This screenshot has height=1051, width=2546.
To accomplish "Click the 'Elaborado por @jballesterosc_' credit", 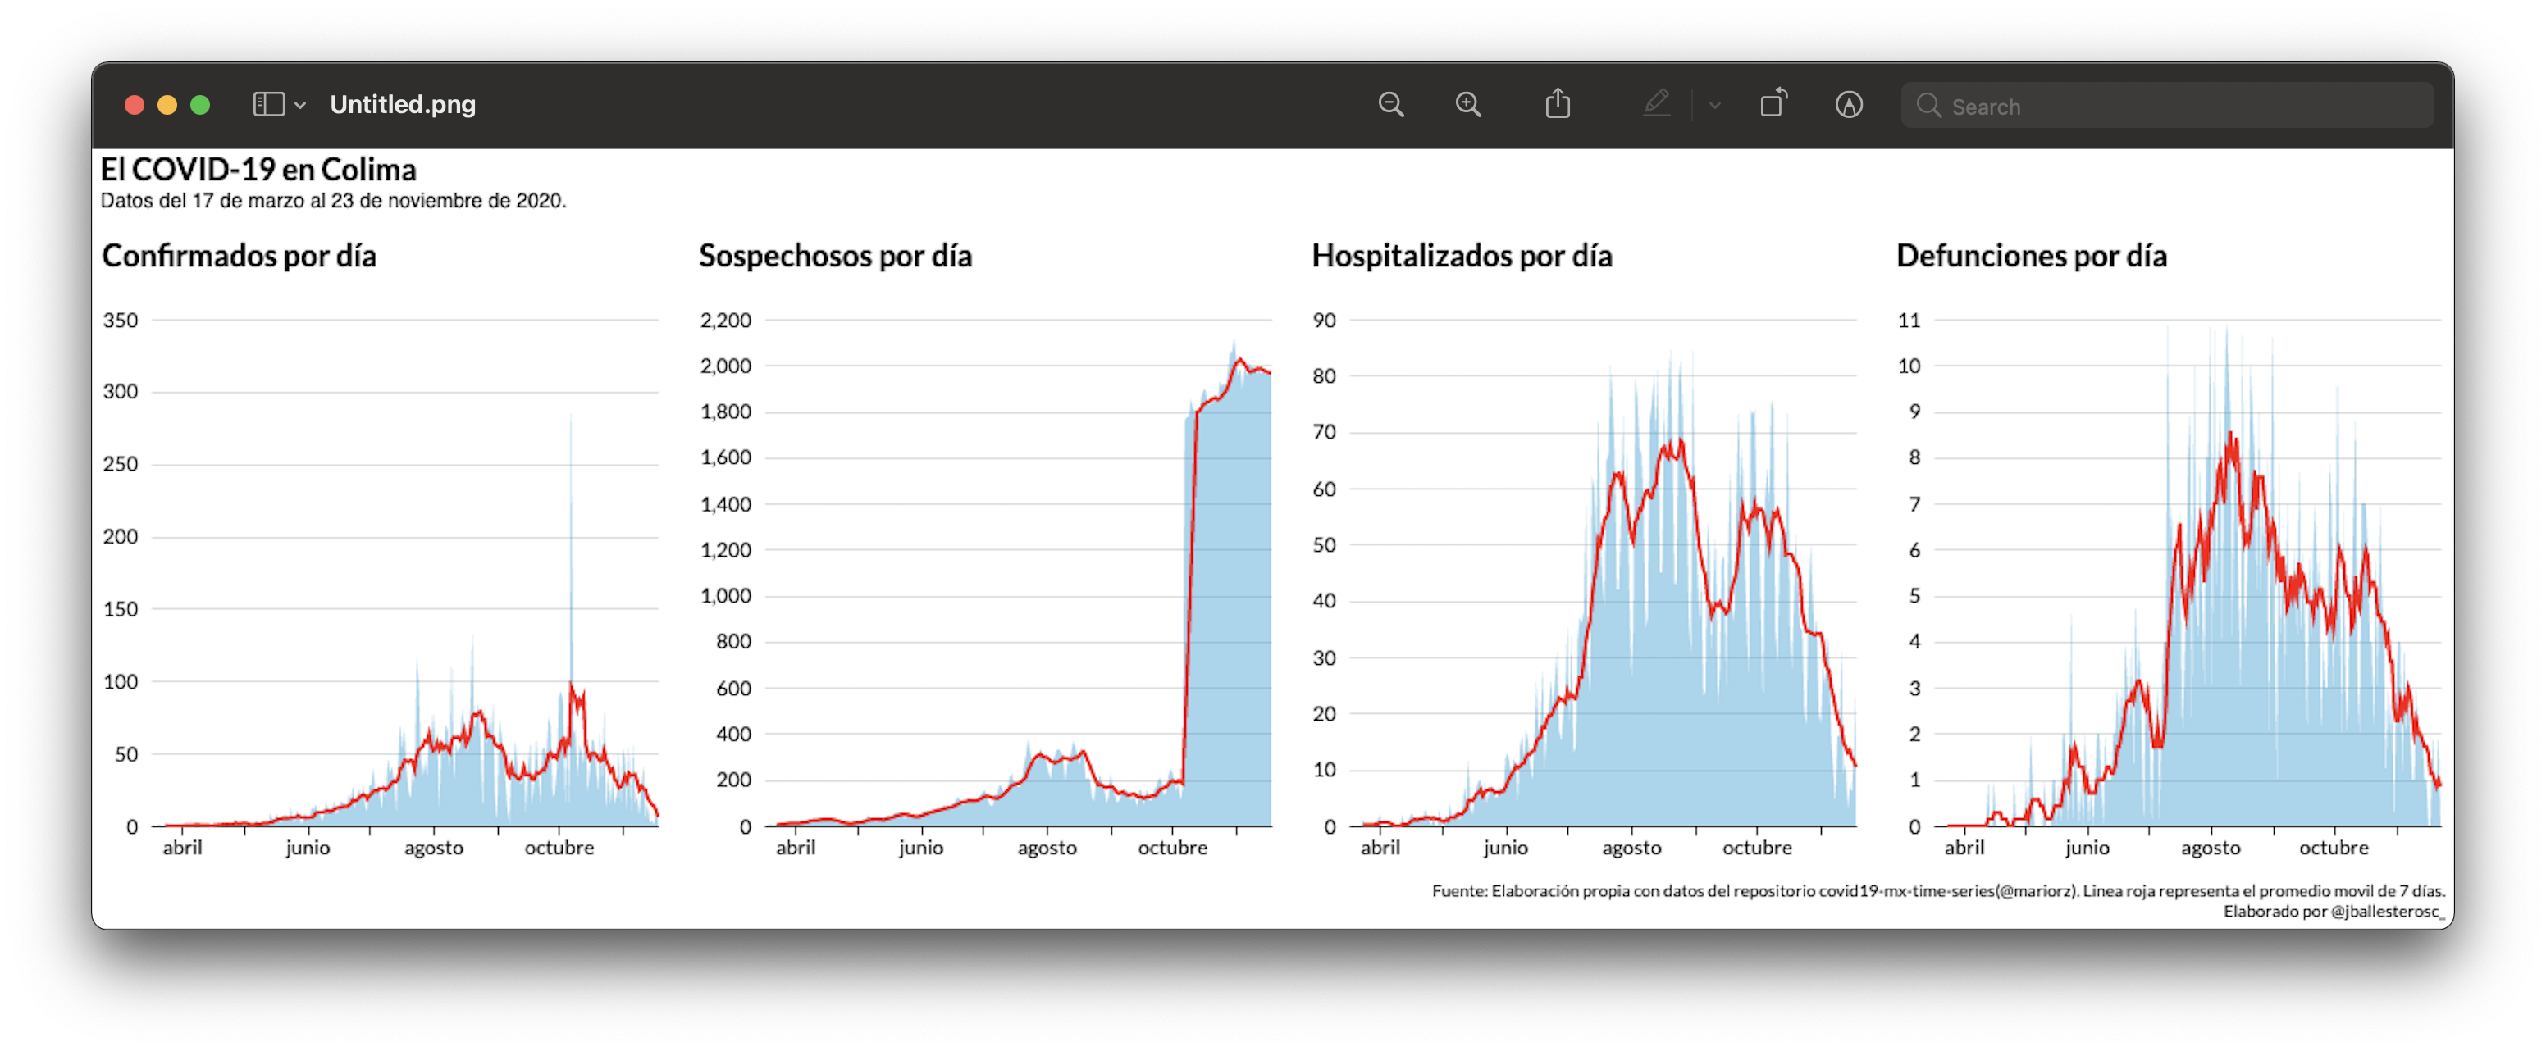I will coord(2334,911).
